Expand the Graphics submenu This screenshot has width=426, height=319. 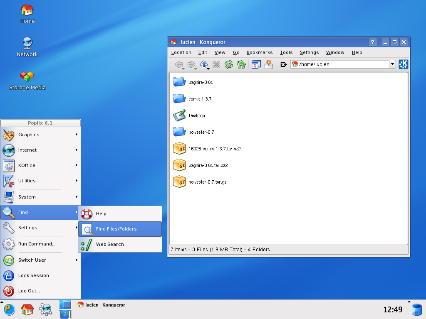click(40, 135)
